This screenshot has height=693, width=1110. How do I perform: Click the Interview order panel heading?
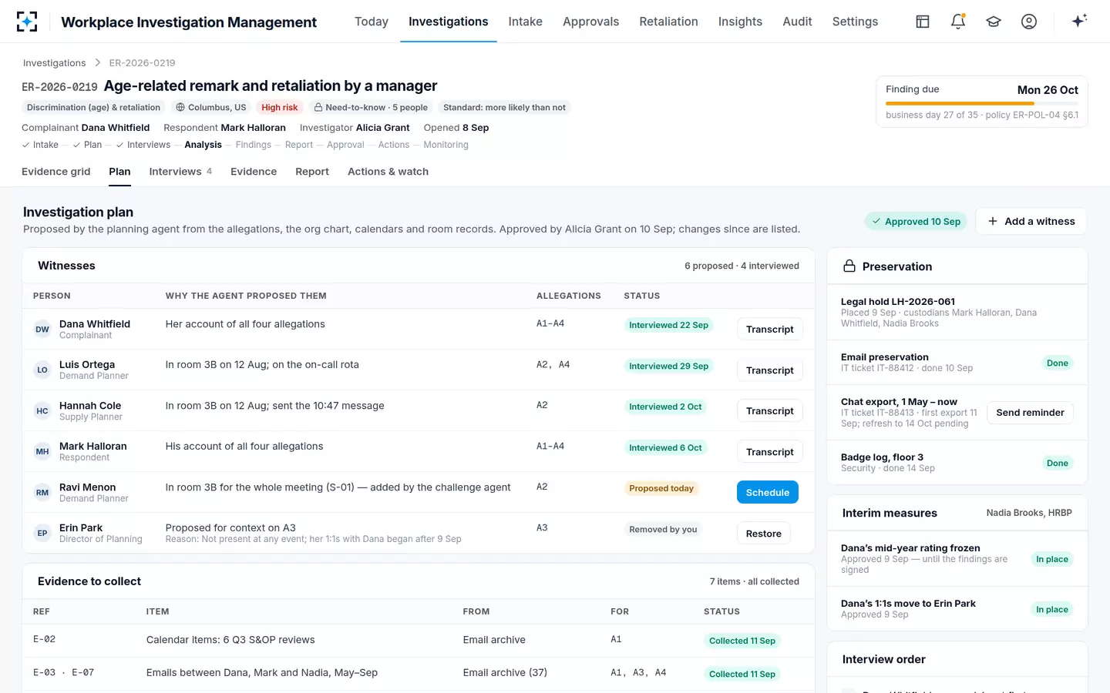click(883, 659)
